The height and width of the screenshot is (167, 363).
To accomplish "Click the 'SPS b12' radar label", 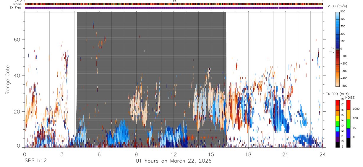I will point(35,161).
